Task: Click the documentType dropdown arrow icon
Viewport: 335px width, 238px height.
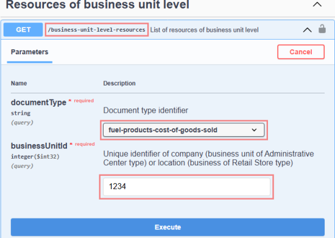Action: coord(254,130)
